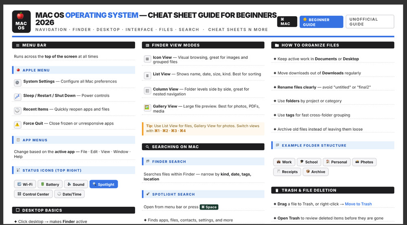Click the Unofficial Guide badge
The width and height of the screenshot is (407, 225).
tap(370, 22)
